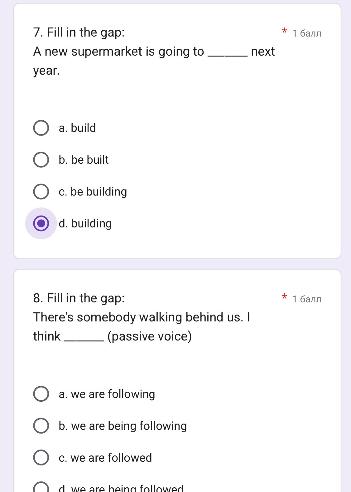Pick the "c. we are followed" radio circle
This screenshot has height=492, width=351.
(41, 458)
